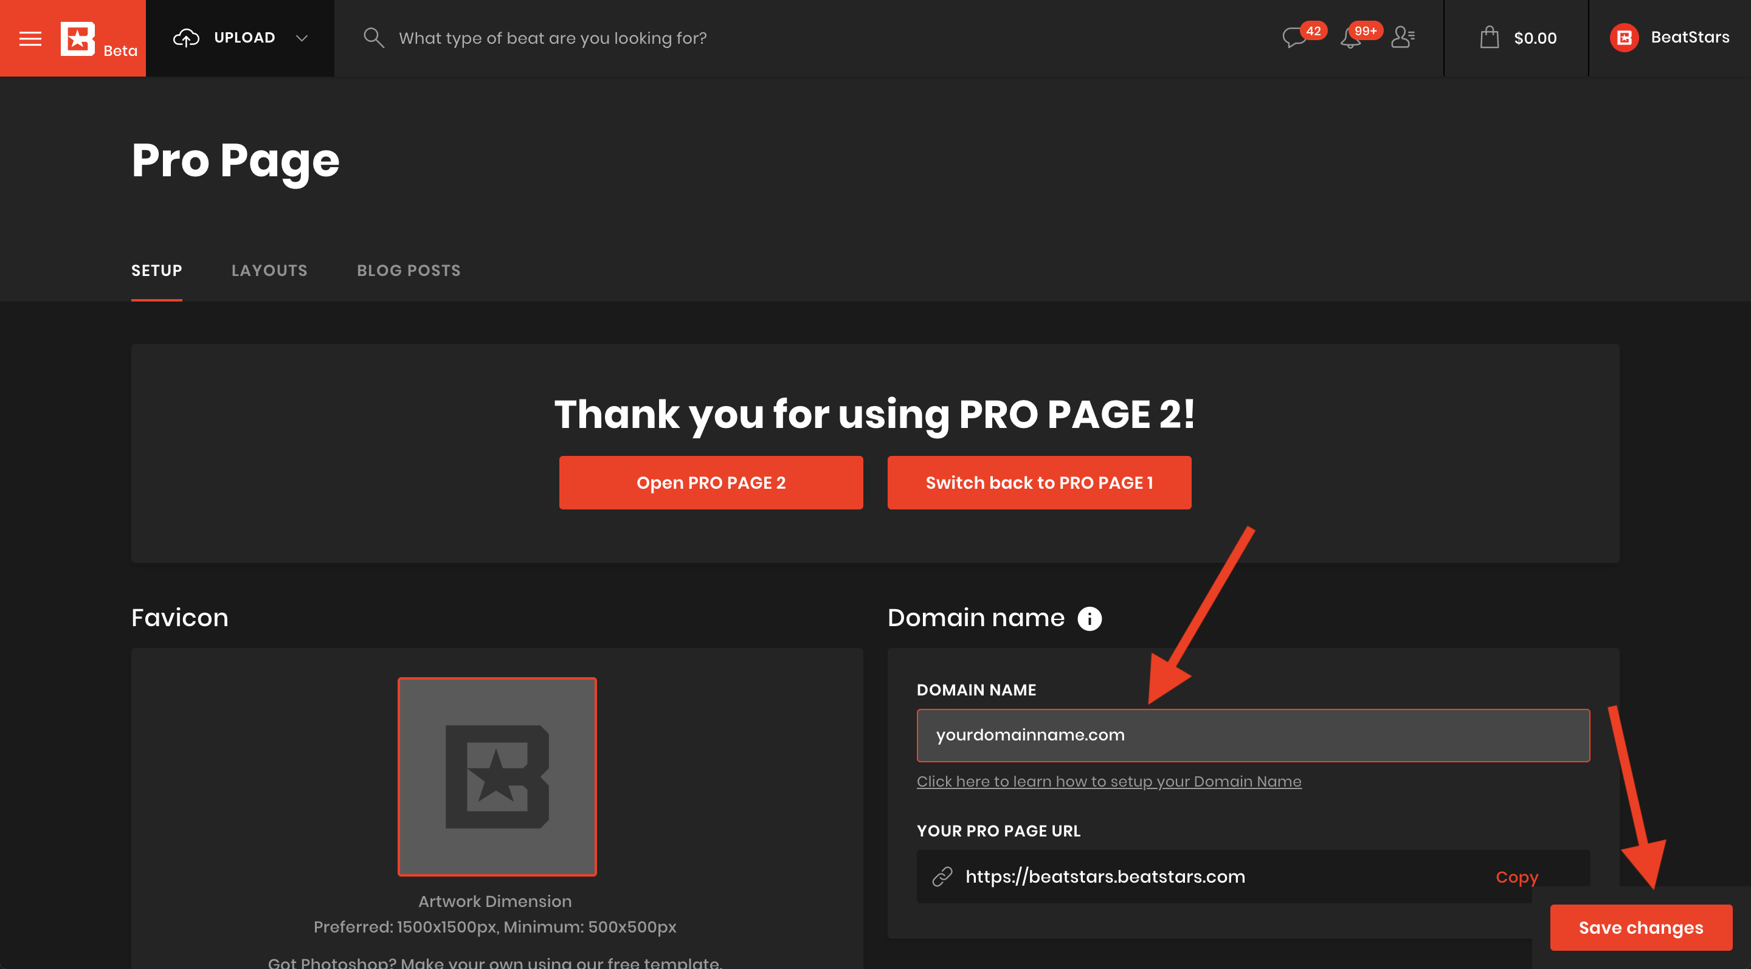Click the cart icon
This screenshot has height=969, width=1751.
pos(1488,37)
